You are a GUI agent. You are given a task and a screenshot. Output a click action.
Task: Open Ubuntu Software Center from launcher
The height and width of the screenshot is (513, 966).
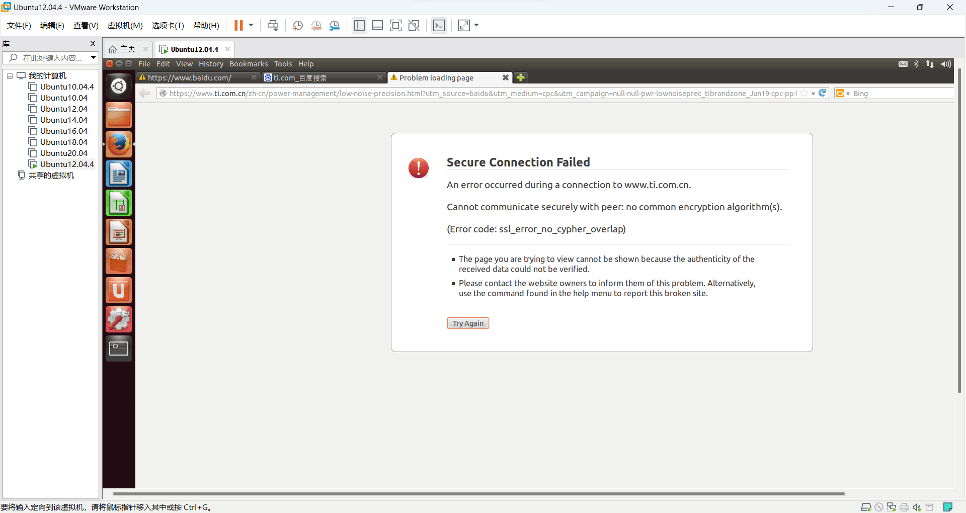119,261
